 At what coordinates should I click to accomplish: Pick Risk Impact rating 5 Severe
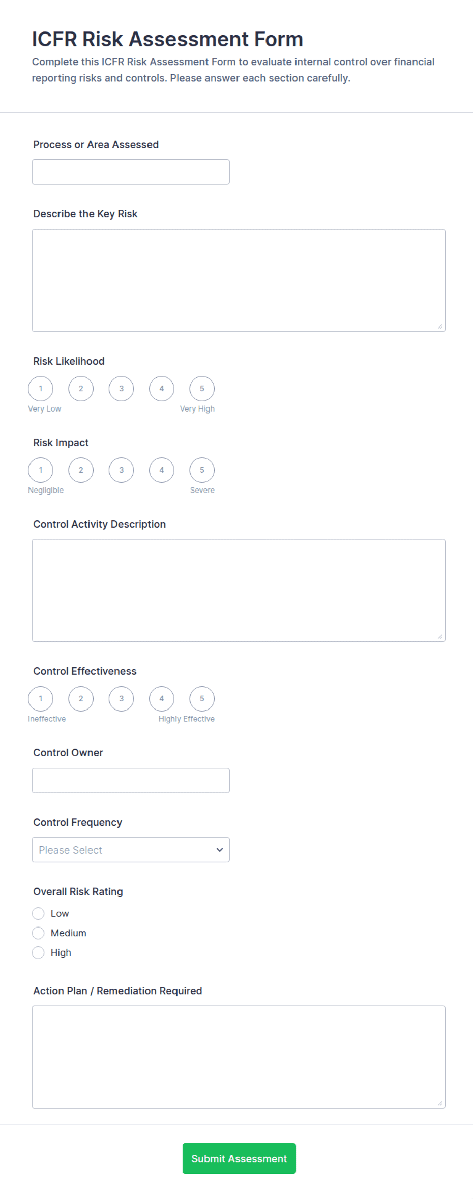point(202,470)
